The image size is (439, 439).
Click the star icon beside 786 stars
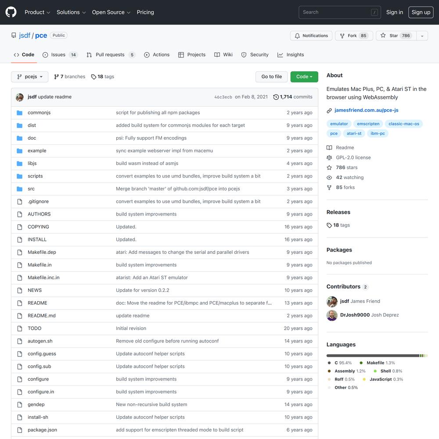(x=329, y=167)
